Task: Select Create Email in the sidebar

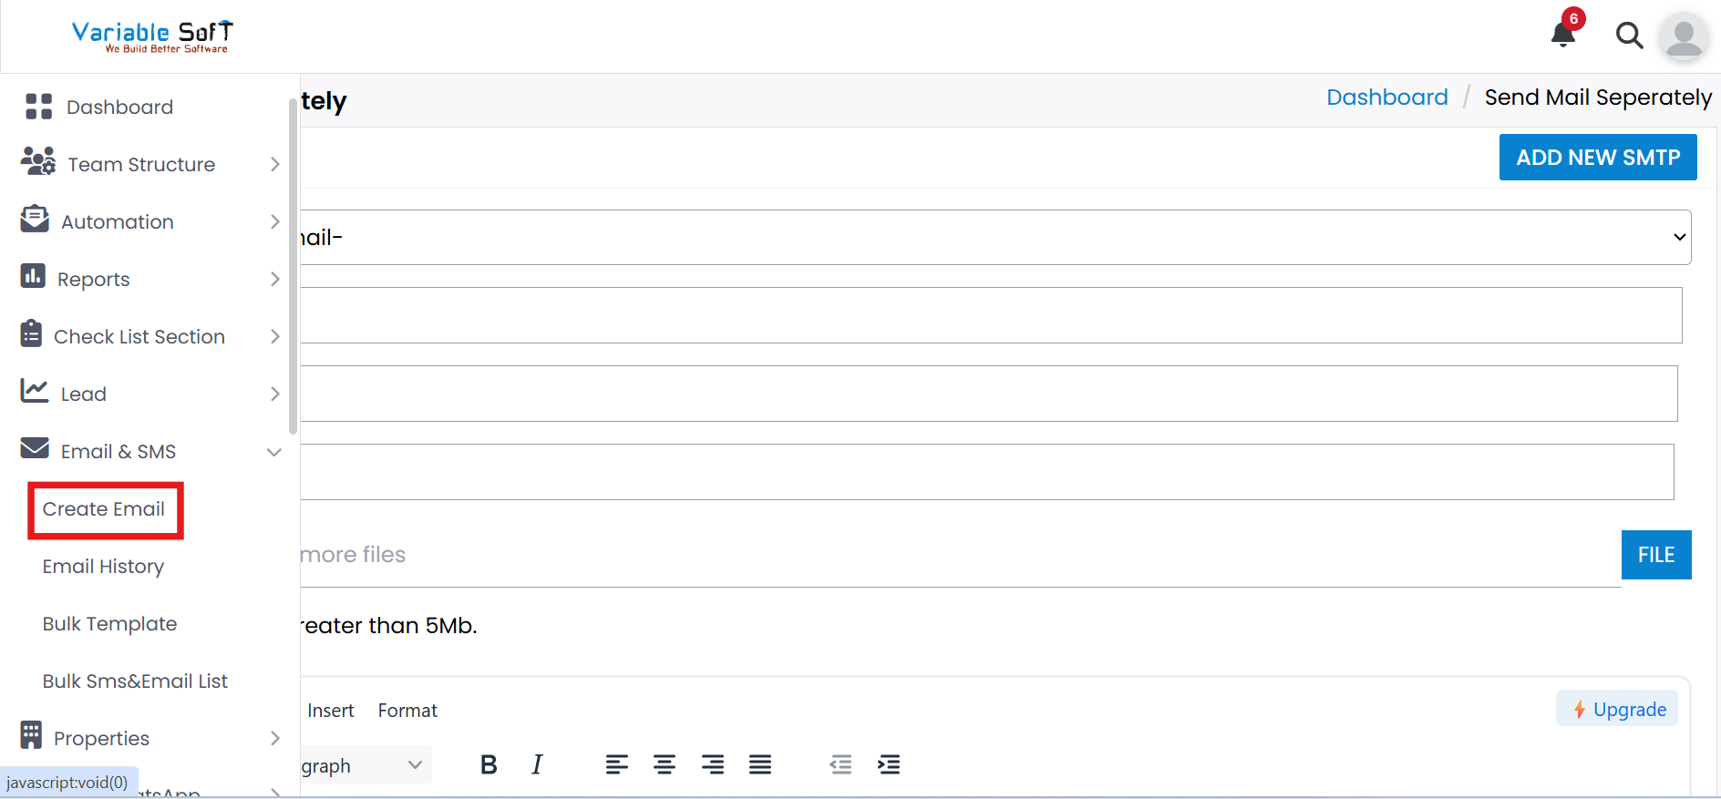Action: coord(104,508)
